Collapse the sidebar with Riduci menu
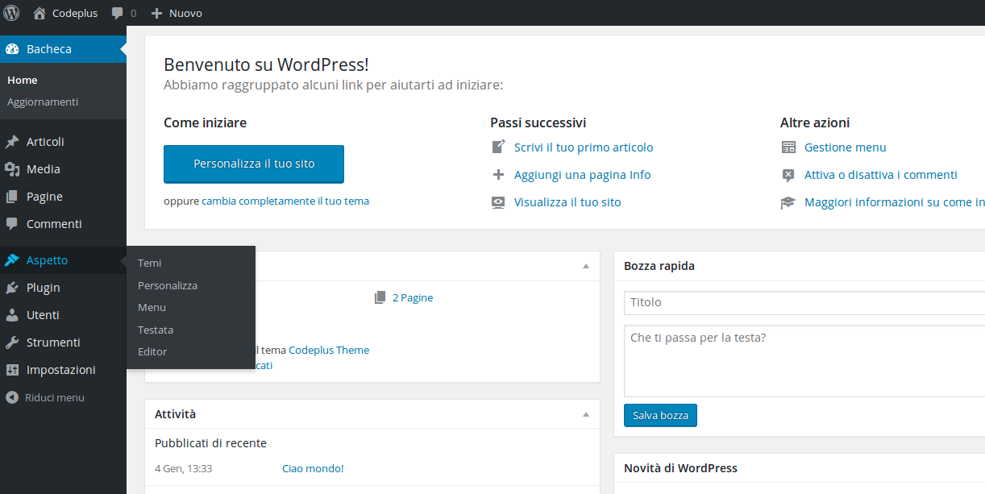 click(45, 397)
